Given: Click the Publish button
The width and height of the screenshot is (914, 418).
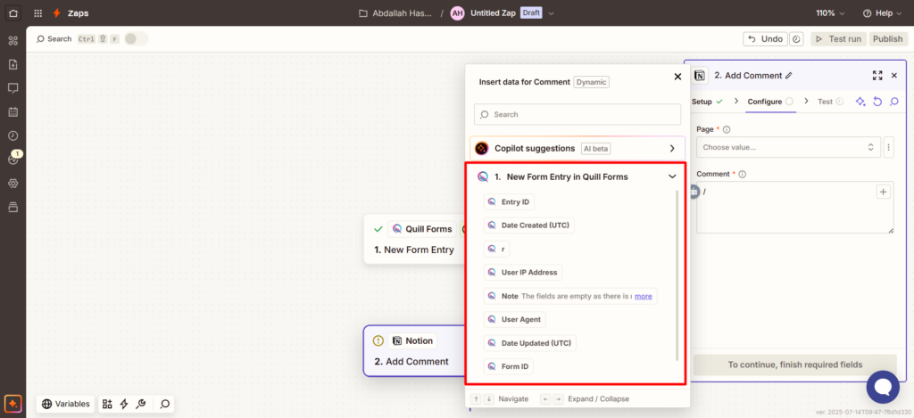Looking at the screenshot, I should pyautogui.click(x=888, y=39).
